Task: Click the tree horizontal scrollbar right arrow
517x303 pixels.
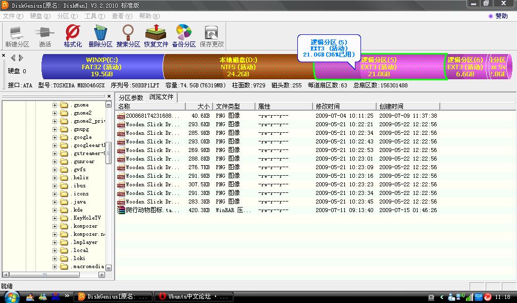Action: (102, 275)
